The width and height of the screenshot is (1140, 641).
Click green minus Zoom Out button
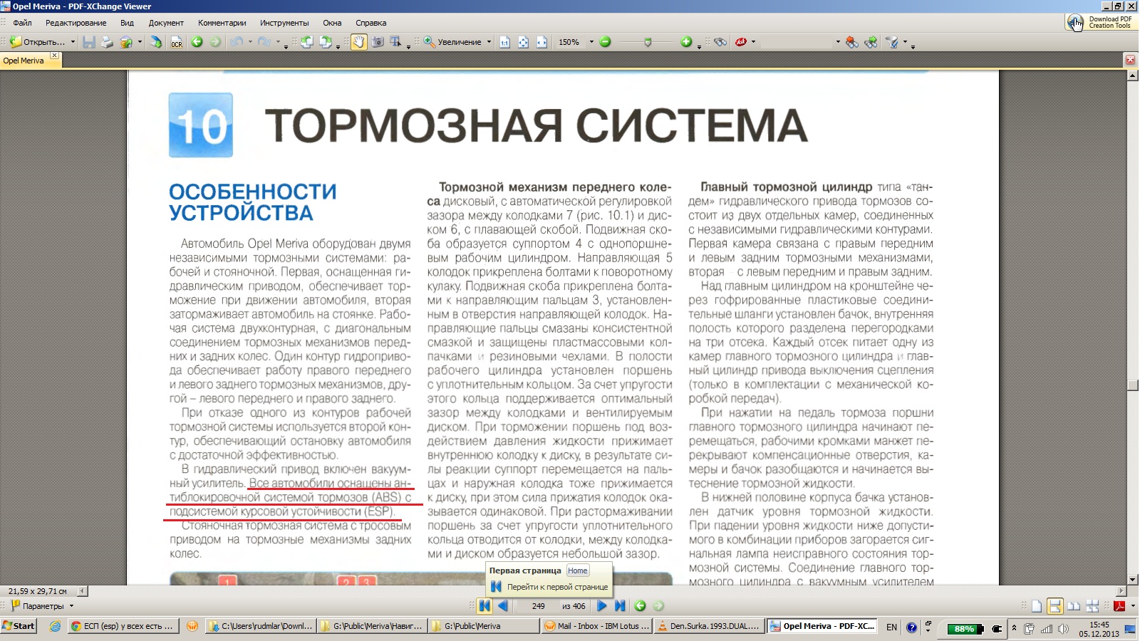(x=605, y=42)
